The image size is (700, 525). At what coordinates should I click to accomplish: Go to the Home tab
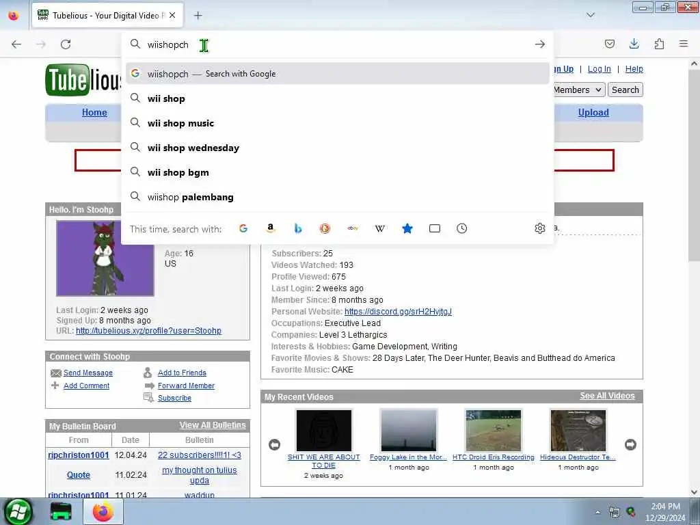click(x=94, y=113)
